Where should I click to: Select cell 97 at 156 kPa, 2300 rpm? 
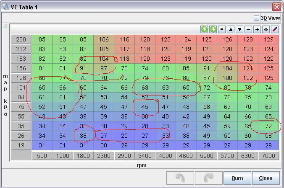[x=104, y=68]
